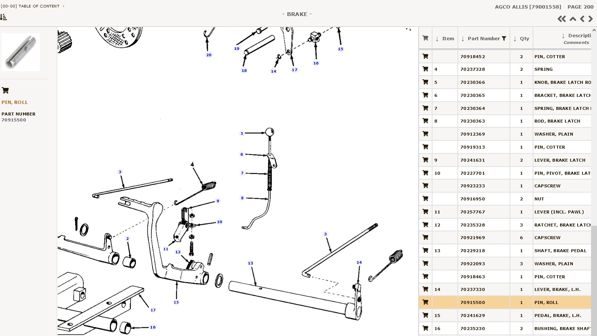Viewport: 597px width, 336px height.
Task: Go to next page with right chevron
Action: [590, 19]
